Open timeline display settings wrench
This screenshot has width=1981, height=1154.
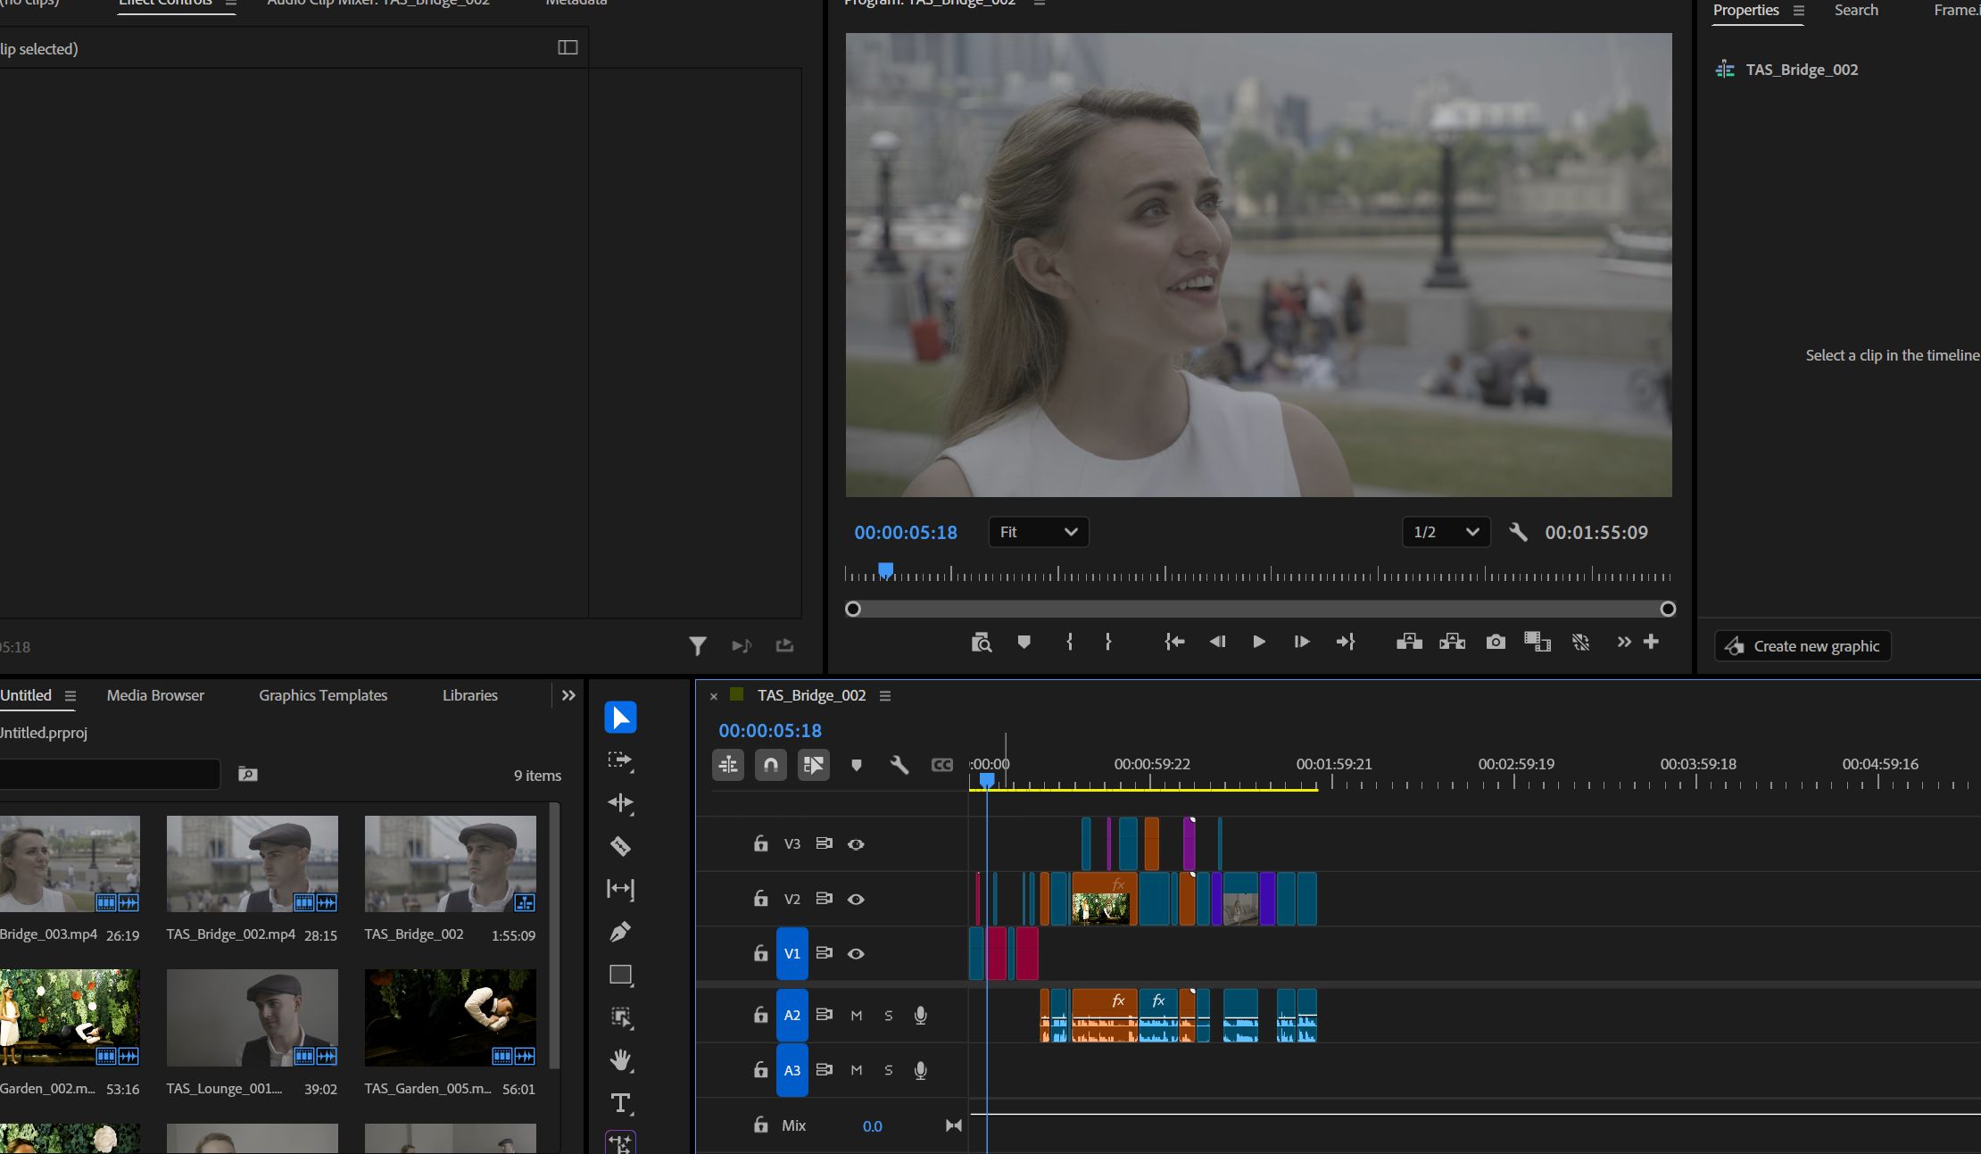click(x=899, y=765)
